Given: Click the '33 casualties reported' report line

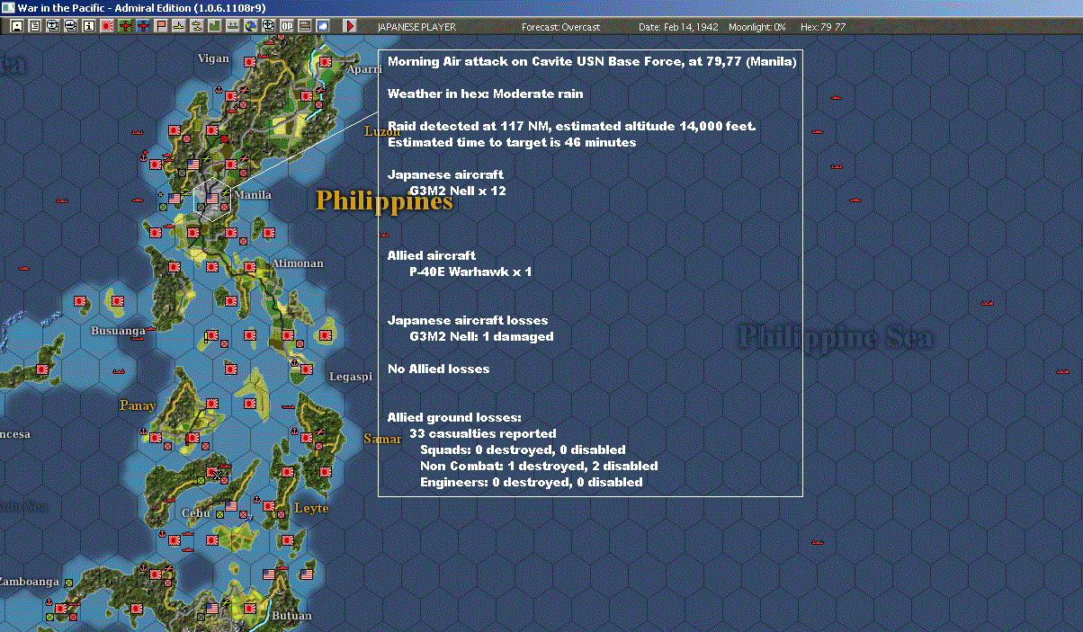Looking at the screenshot, I should pyautogui.click(x=482, y=434).
